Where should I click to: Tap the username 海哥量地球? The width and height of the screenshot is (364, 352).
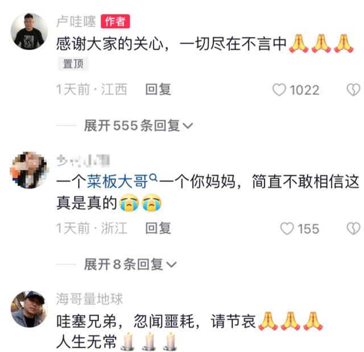(x=89, y=299)
